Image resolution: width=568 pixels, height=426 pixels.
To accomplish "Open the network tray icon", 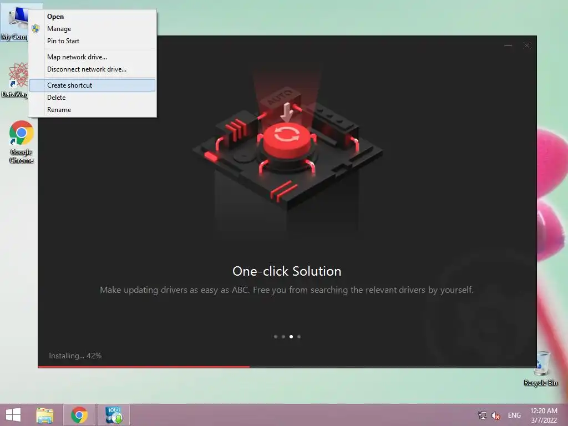I will [483, 415].
